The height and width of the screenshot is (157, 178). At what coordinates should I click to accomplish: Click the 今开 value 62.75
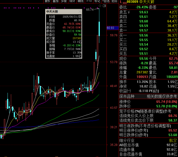173,59
